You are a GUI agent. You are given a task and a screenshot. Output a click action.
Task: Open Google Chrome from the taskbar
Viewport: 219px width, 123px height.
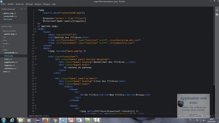(55, 120)
